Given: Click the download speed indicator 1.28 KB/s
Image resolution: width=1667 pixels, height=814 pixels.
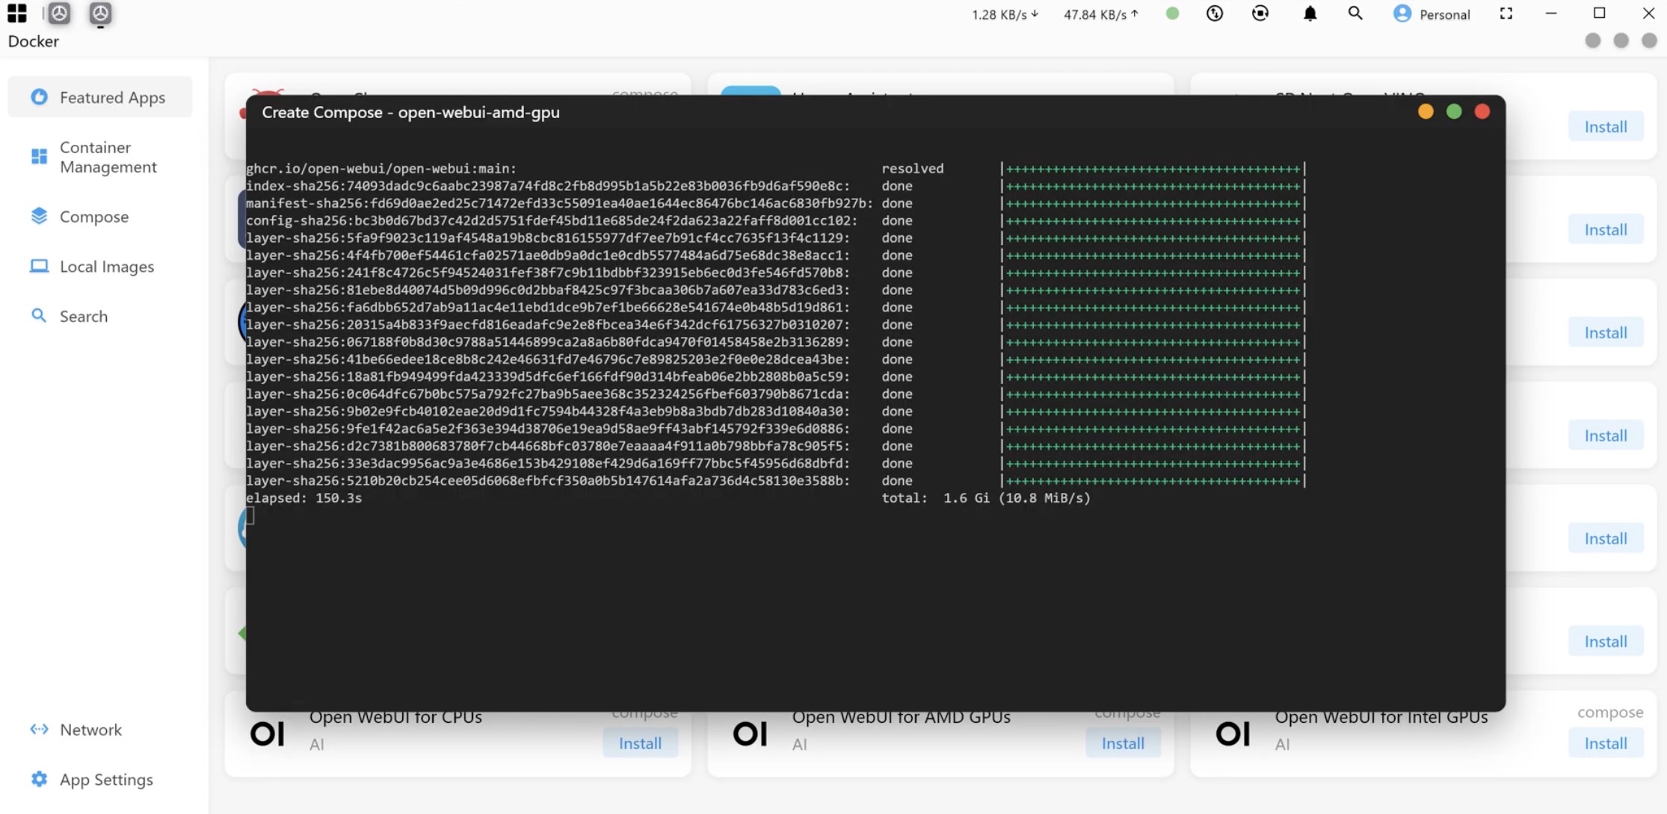Looking at the screenshot, I should (x=1005, y=14).
